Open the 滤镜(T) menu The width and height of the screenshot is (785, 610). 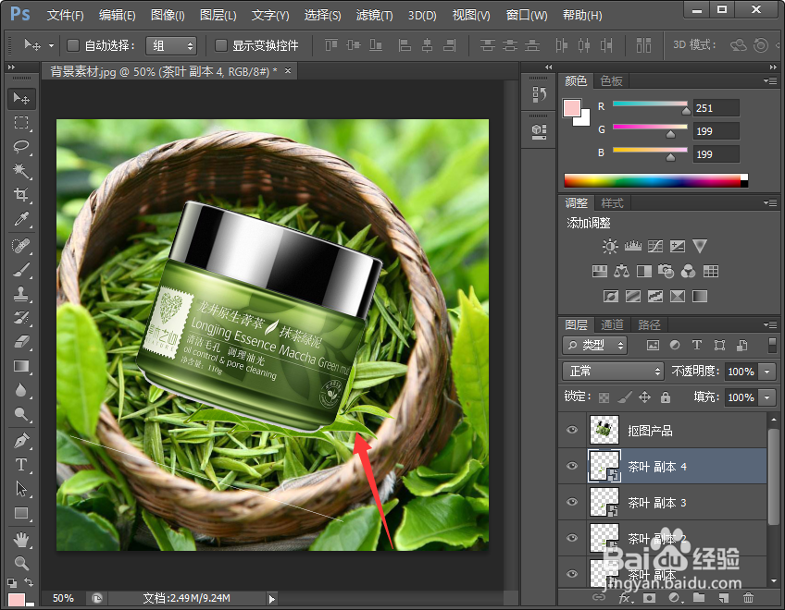click(375, 16)
